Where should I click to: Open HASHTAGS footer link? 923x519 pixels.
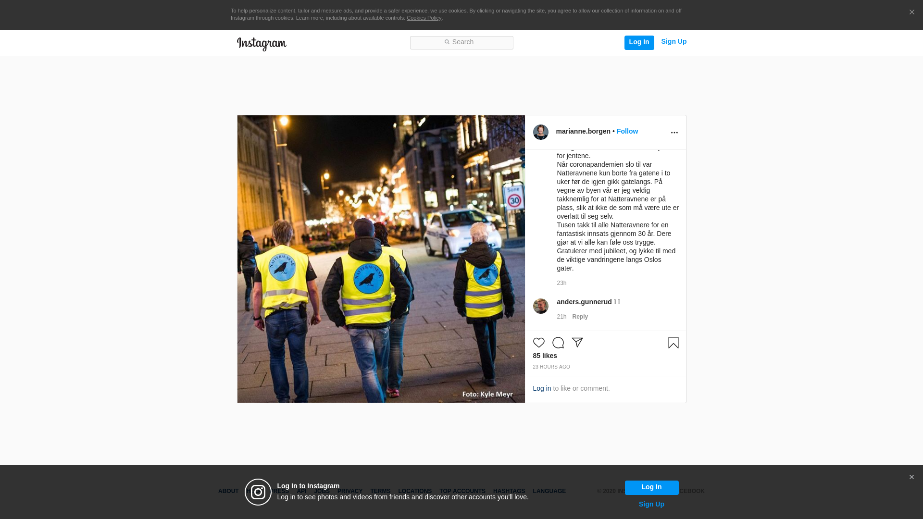pos(509,491)
